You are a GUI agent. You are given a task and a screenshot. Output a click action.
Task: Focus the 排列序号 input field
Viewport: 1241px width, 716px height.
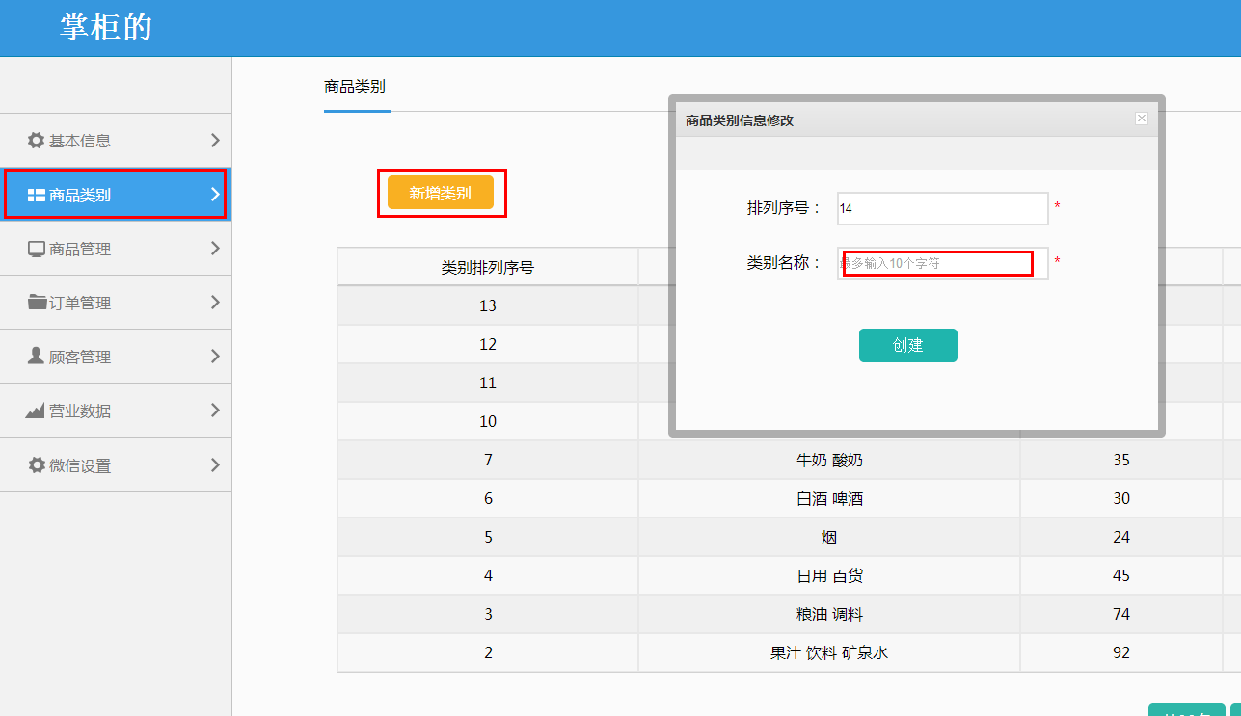(x=942, y=208)
